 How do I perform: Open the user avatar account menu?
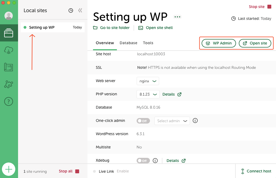click(9, 16)
